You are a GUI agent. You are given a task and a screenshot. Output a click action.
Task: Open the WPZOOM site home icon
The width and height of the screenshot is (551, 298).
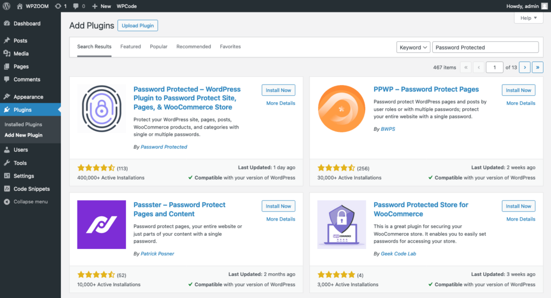tap(20, 6)
